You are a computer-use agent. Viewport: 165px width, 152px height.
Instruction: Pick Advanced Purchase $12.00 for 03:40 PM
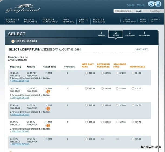102,105
